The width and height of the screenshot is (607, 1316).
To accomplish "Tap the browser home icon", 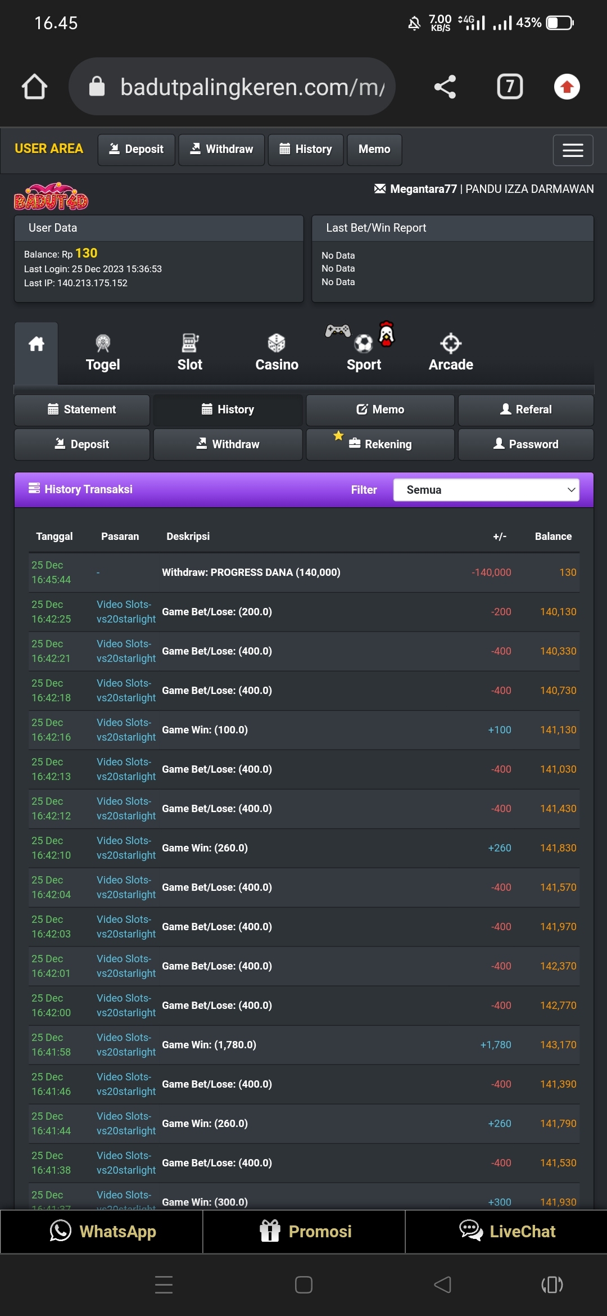I will 34,87.
